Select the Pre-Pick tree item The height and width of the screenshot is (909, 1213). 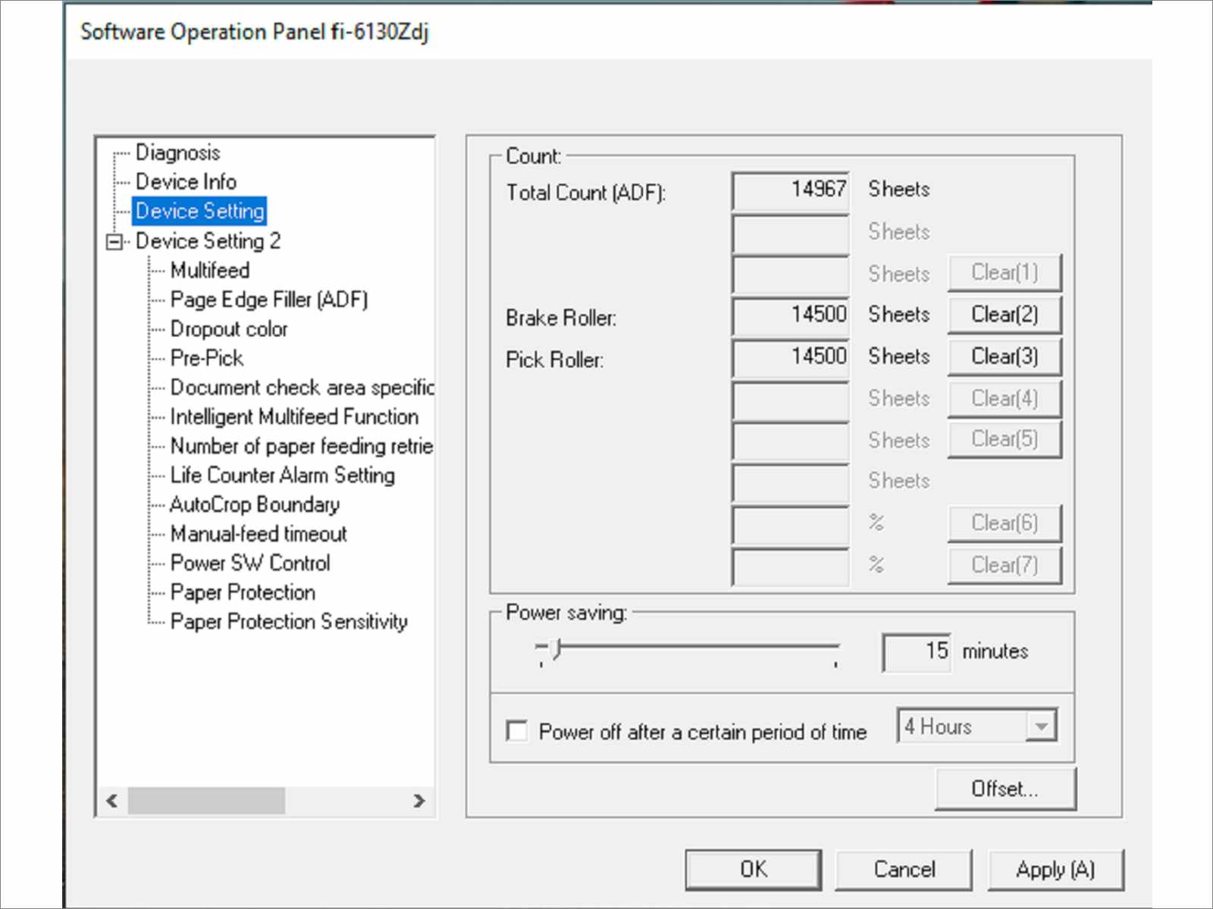[206, 358]
